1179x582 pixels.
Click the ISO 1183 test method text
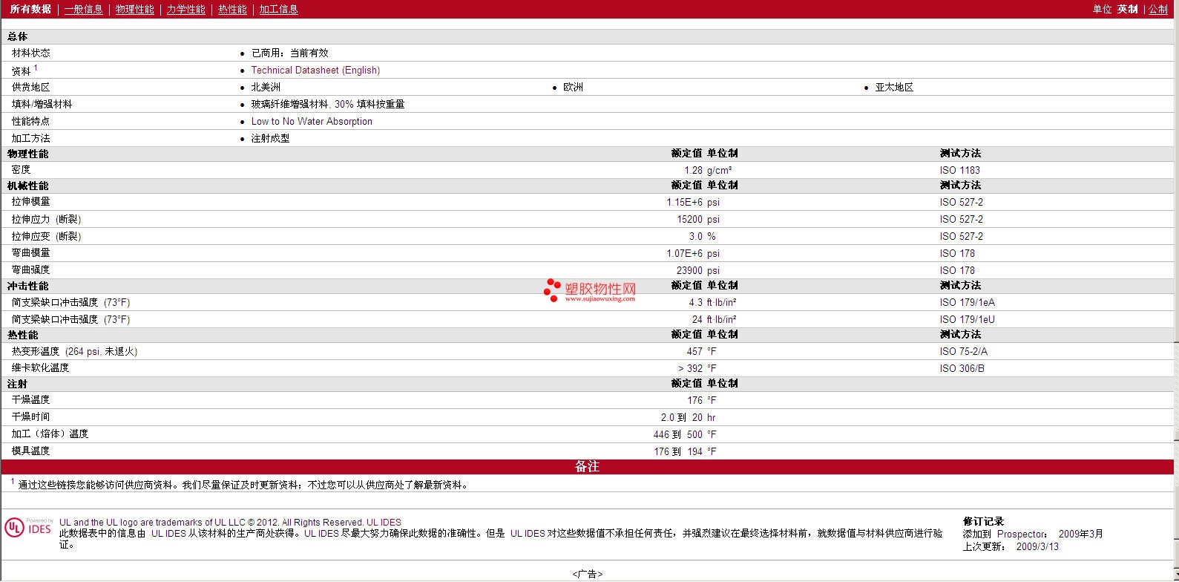click(959, 170)
